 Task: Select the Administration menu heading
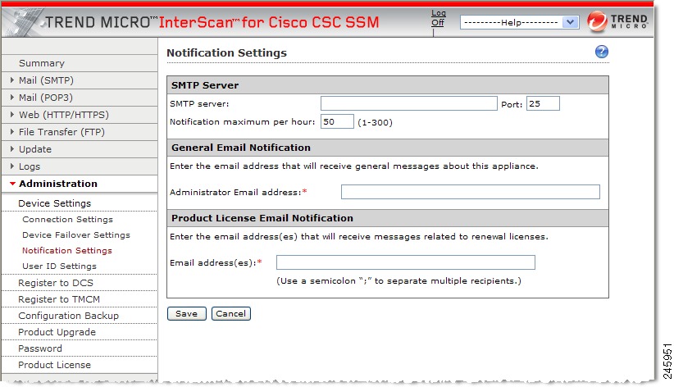(58, 184)
